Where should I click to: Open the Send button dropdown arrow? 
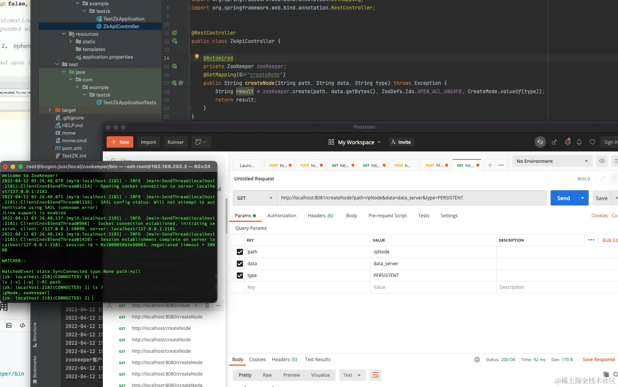(x=583, y=198)
